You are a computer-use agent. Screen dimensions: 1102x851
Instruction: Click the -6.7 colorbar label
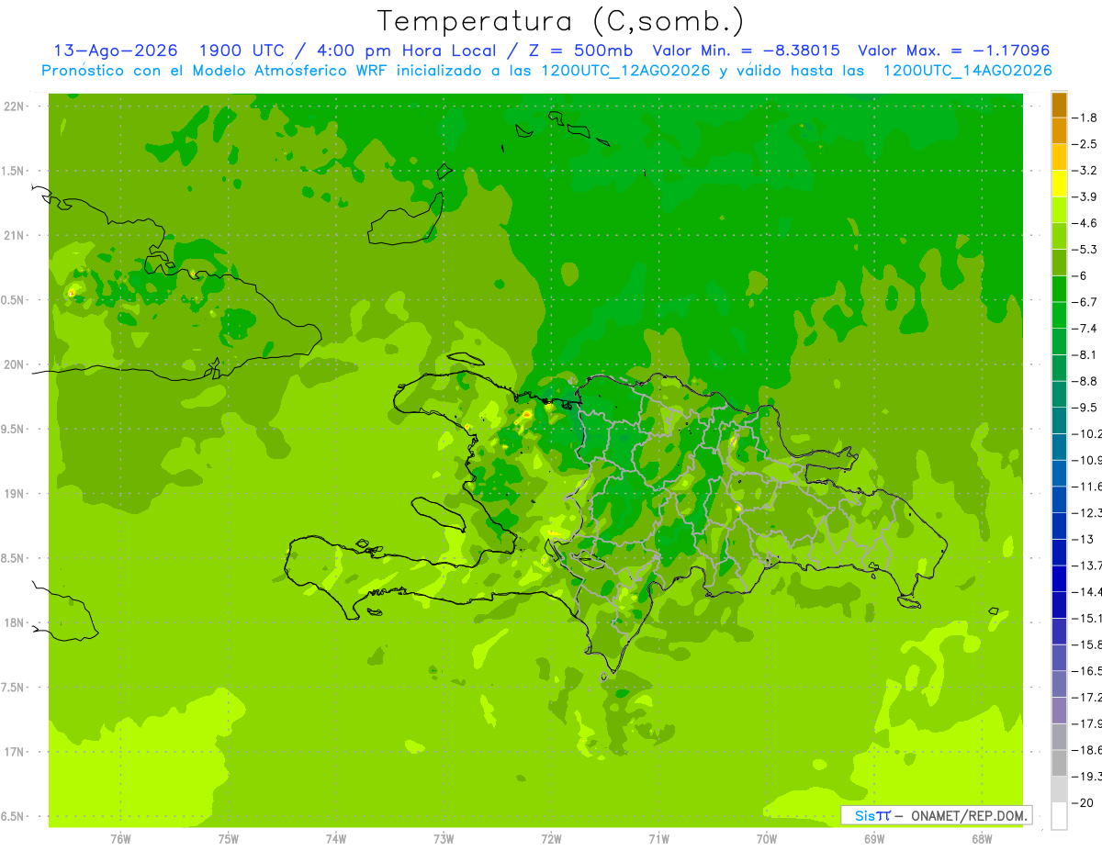tap(1084, 302)
